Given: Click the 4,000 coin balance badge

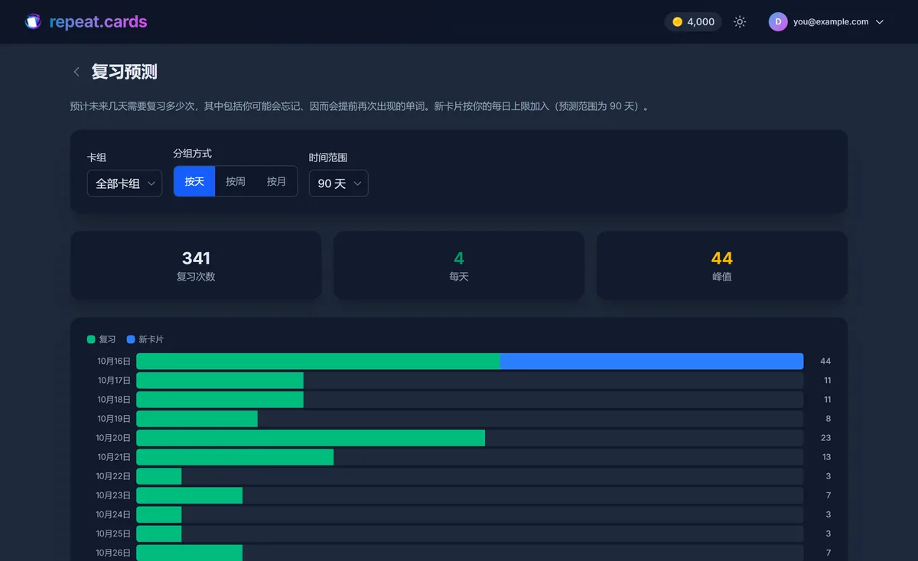Looking at the screenshot, I should coord(693,21).
